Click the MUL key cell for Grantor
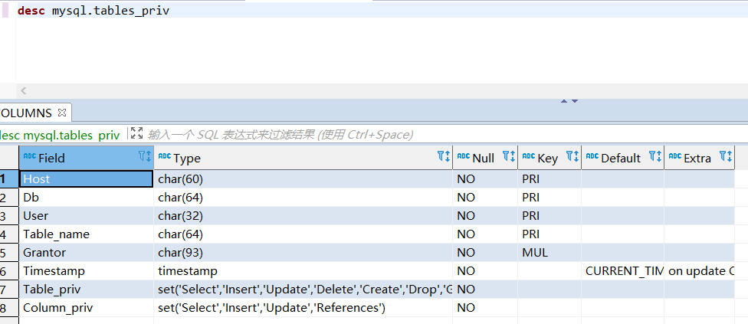 [x=549, y=252]
